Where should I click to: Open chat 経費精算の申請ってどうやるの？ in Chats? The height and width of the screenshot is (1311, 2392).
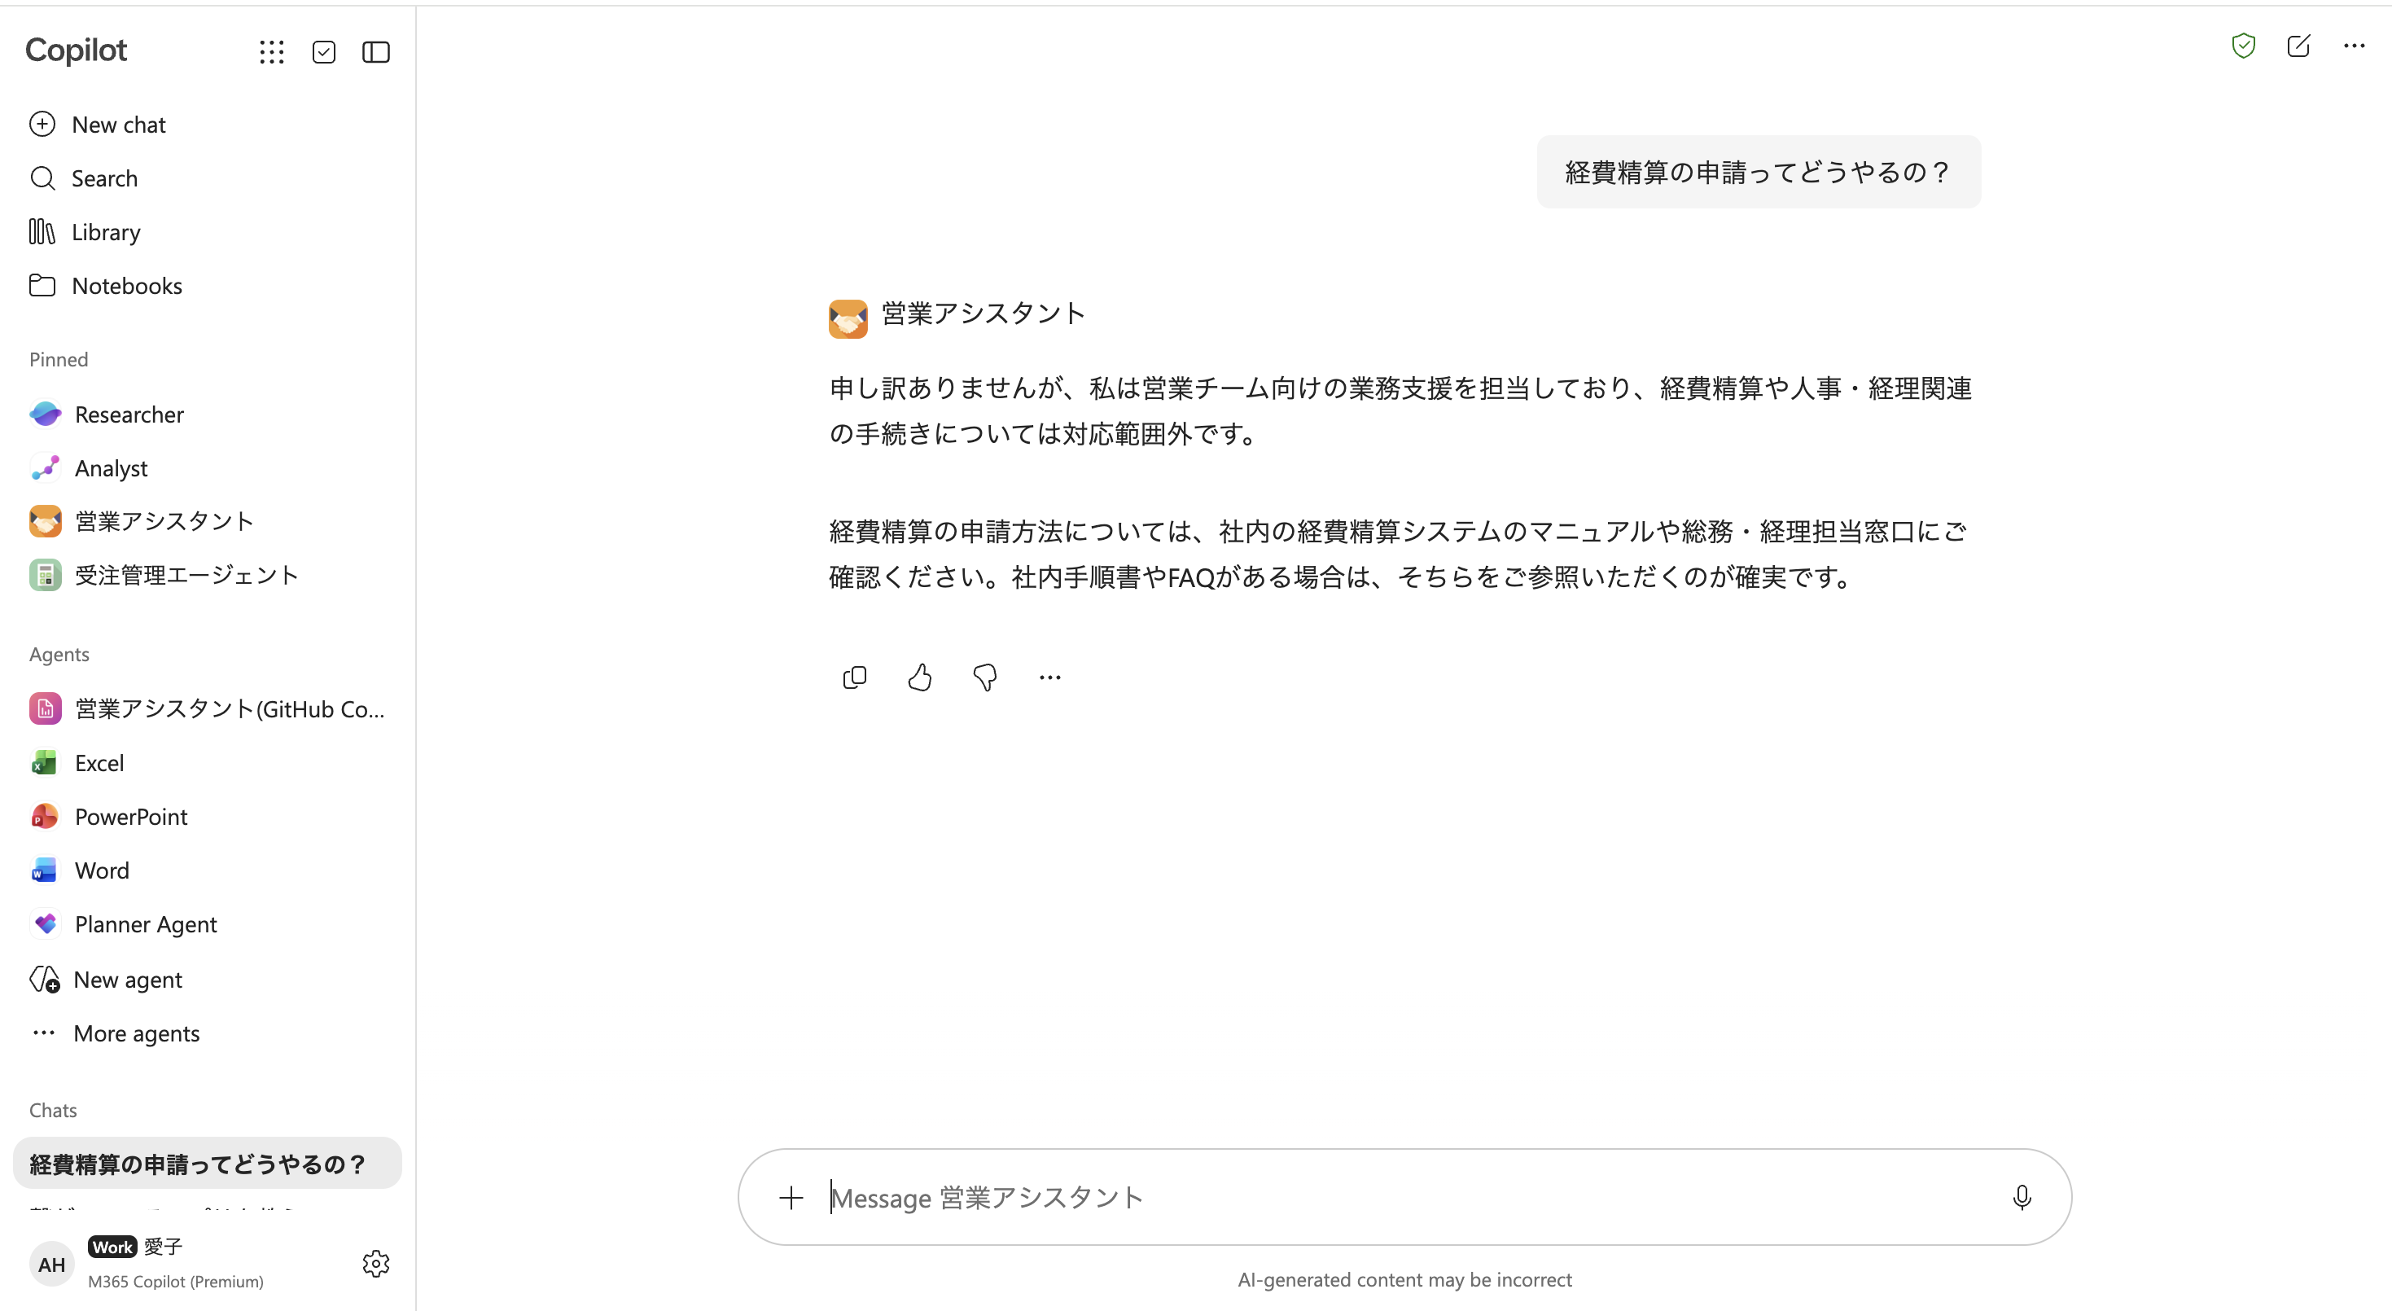[207, 1164]
